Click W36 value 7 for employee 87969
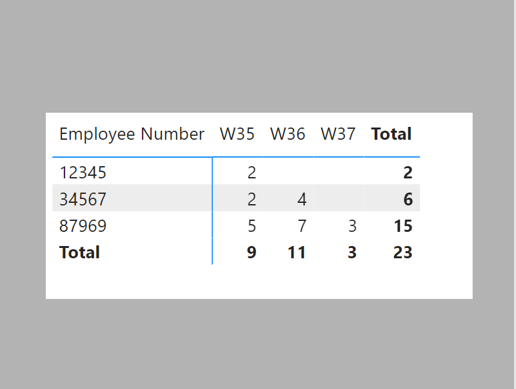This screenshot has width=516, height=389. coord(302,226)
